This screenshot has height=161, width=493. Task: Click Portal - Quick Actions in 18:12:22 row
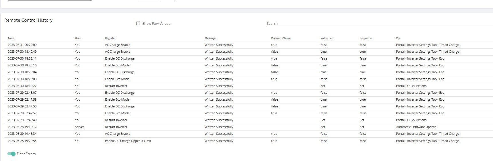(x=411, y=86)
